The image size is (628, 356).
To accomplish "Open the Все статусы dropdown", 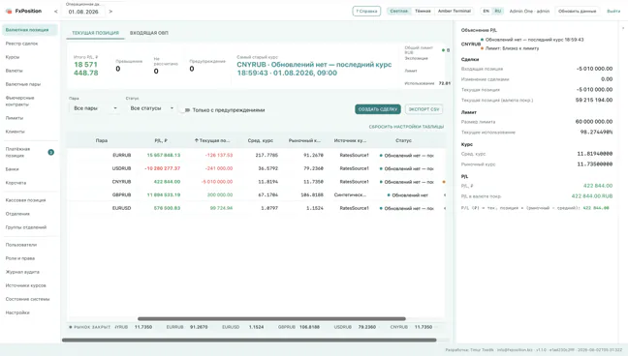I will click(151, 108).
